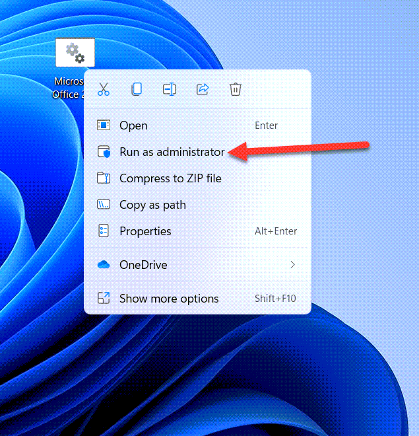Screen dimensions: 419x436
Task: Click the Rename icon in top row
Action: [x=170, y=89]
